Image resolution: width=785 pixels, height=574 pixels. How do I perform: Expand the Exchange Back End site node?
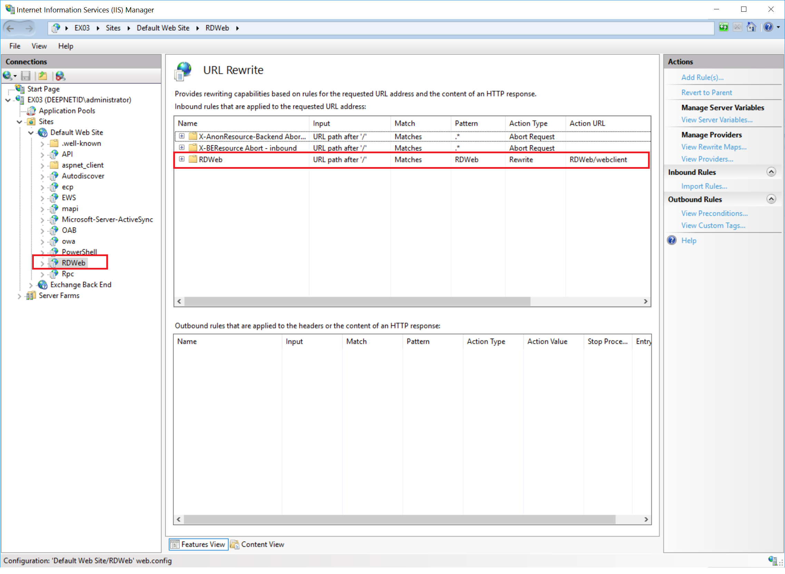pos(31,285)
